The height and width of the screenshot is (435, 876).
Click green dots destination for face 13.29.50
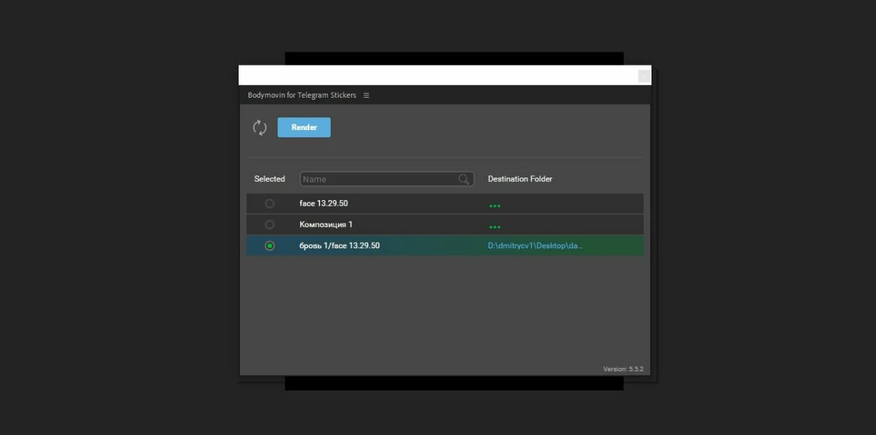pos(494,206)
